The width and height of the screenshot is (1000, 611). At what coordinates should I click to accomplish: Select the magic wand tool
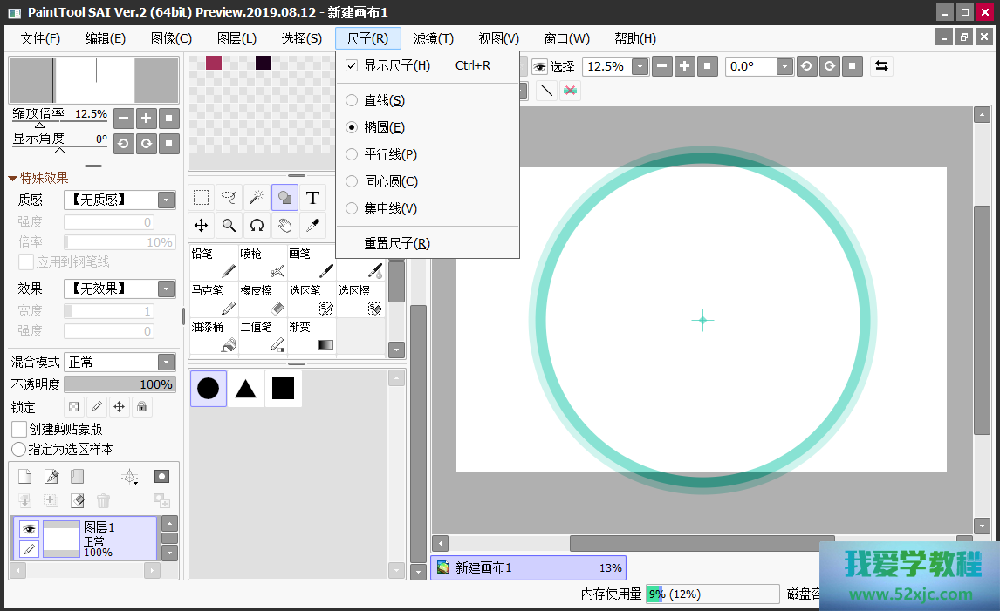(x=257, y=198)
